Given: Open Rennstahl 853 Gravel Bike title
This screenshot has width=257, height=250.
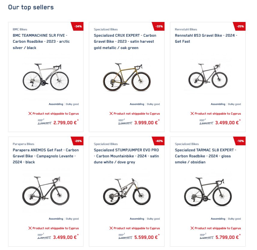Looking at the screenshot, I should 206,39.
